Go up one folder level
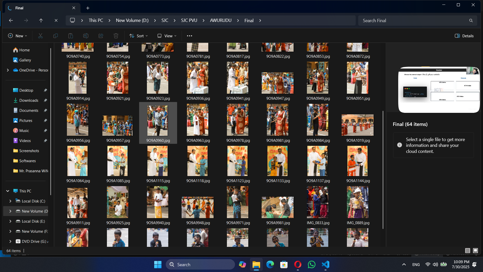Image resolution: width=483 pixels, height=272 pixels. [x=41, y=20]
